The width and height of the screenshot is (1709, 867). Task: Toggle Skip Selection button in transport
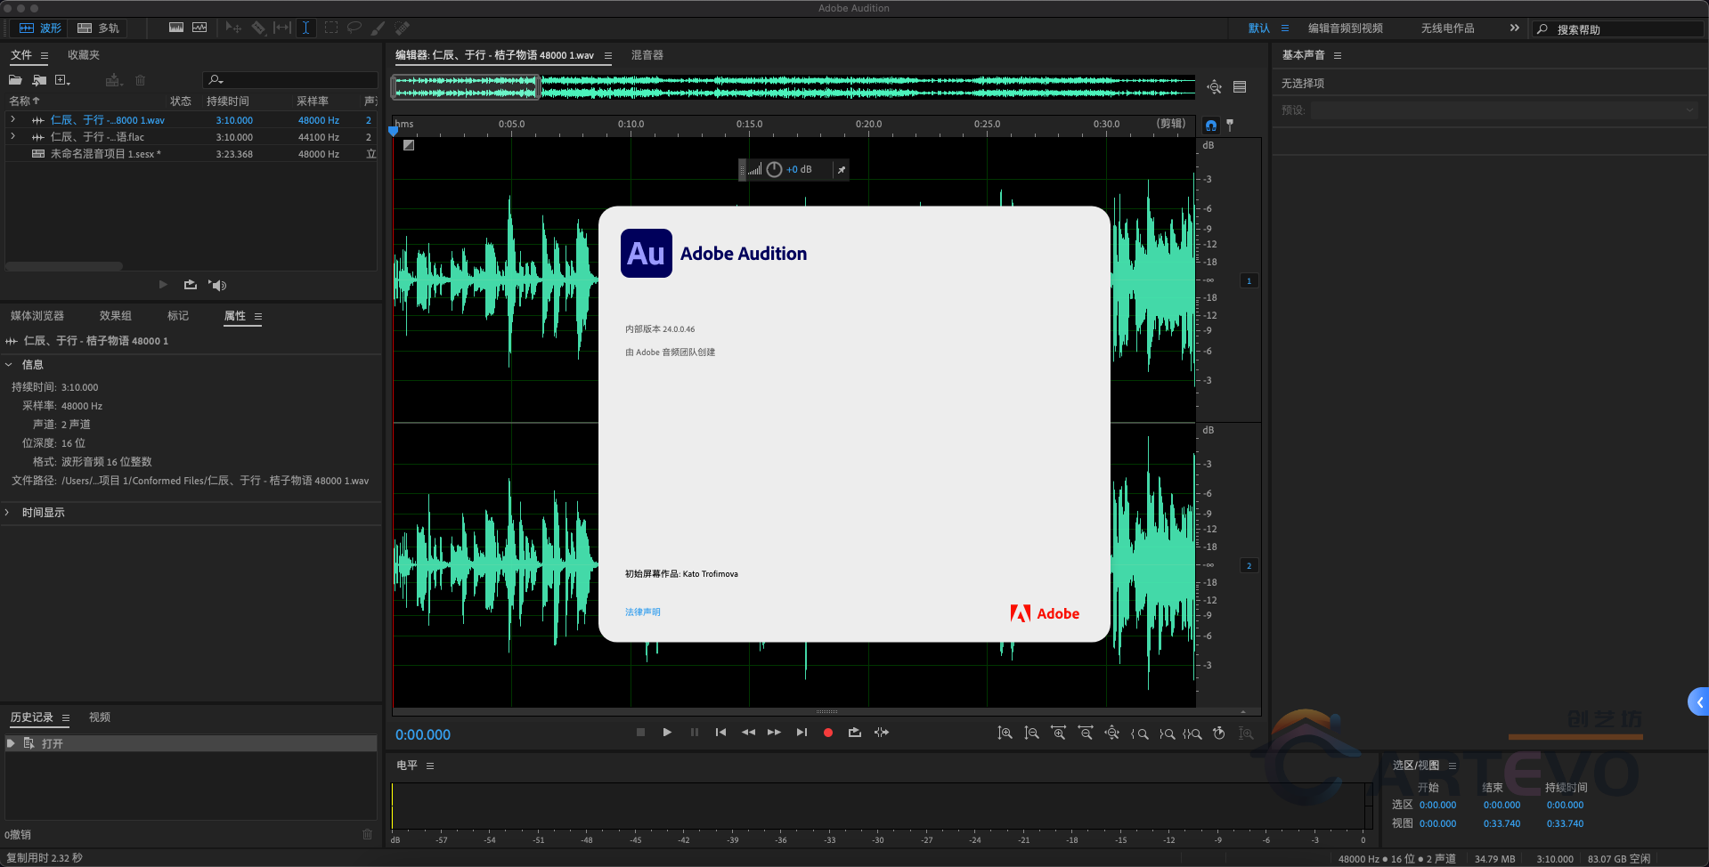point(882,733)
